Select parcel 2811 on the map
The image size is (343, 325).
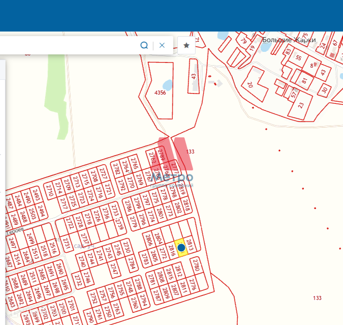(183, 288)
